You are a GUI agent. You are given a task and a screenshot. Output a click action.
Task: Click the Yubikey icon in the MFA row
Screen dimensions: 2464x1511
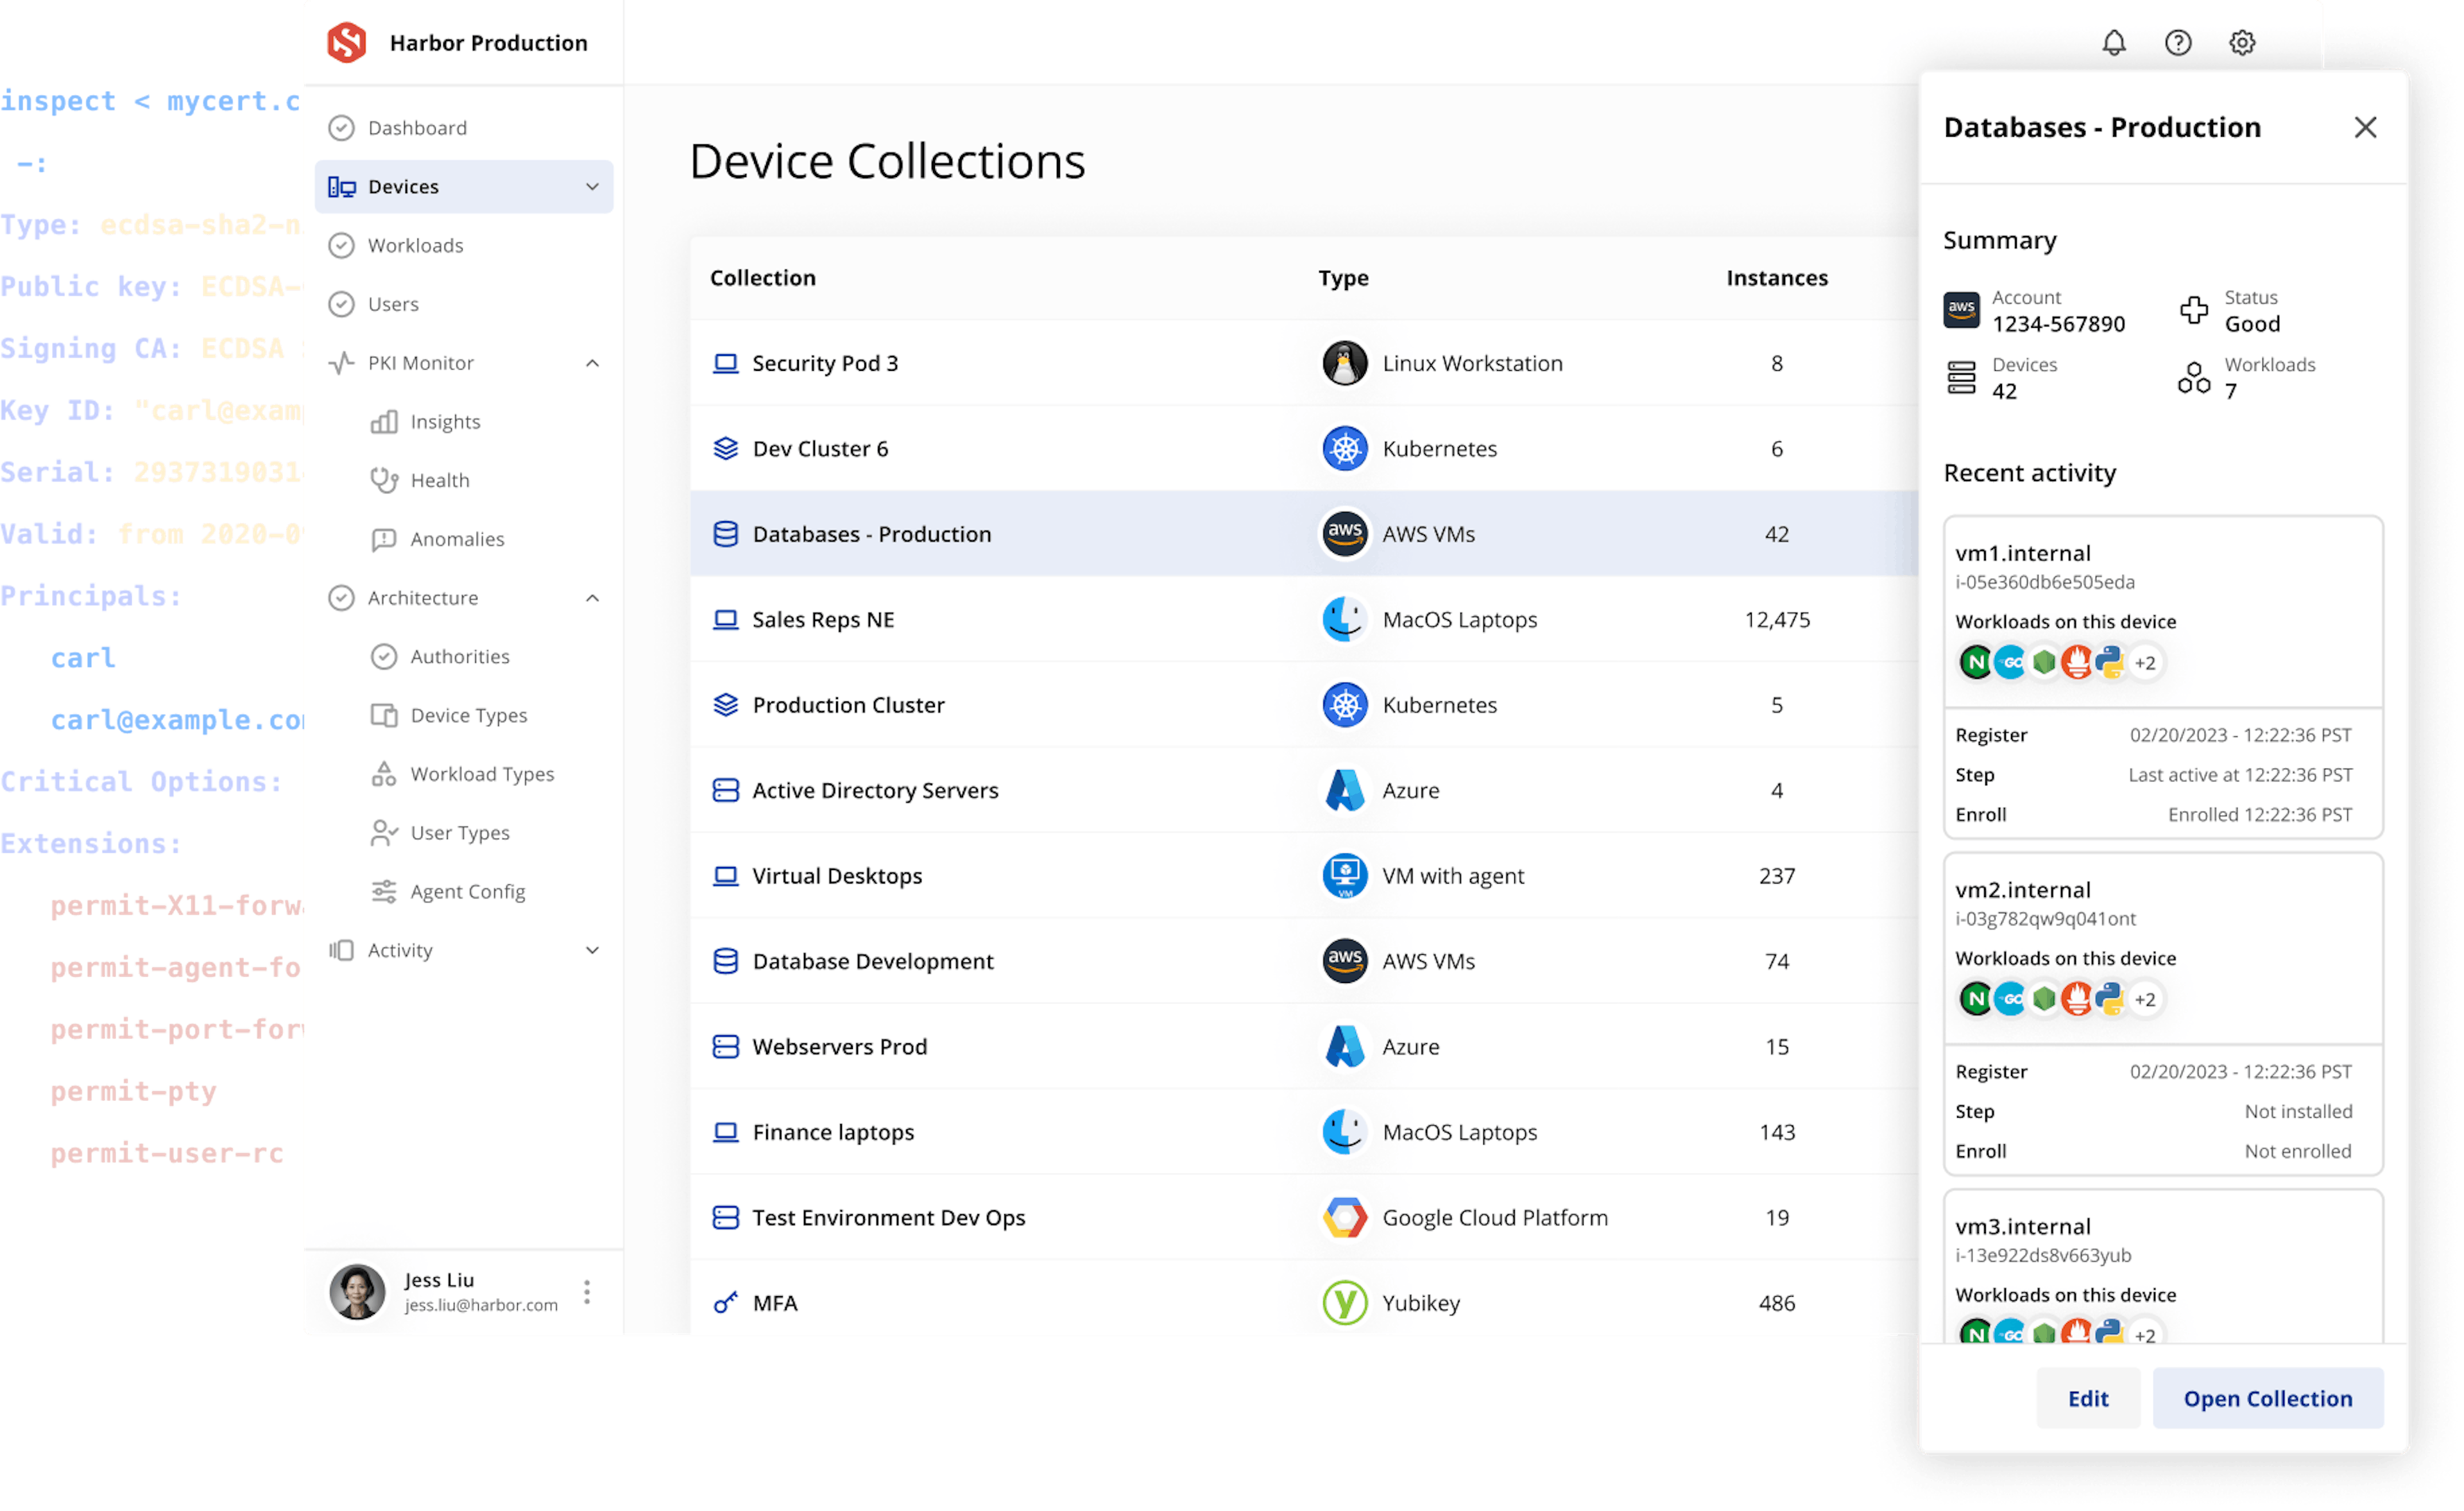coord(1344,1302)
